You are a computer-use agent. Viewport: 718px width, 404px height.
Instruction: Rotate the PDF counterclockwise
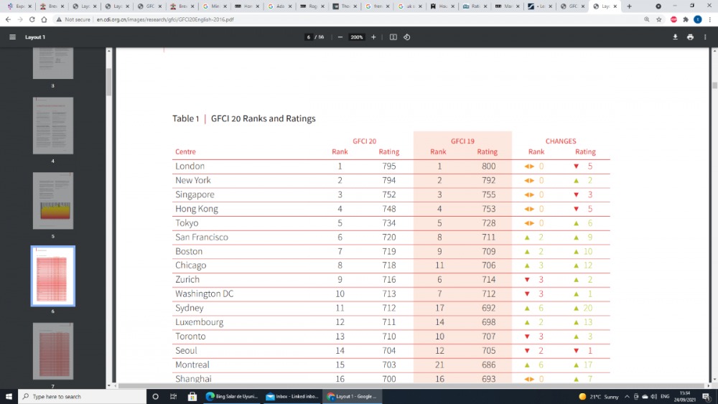click(407, 37)
